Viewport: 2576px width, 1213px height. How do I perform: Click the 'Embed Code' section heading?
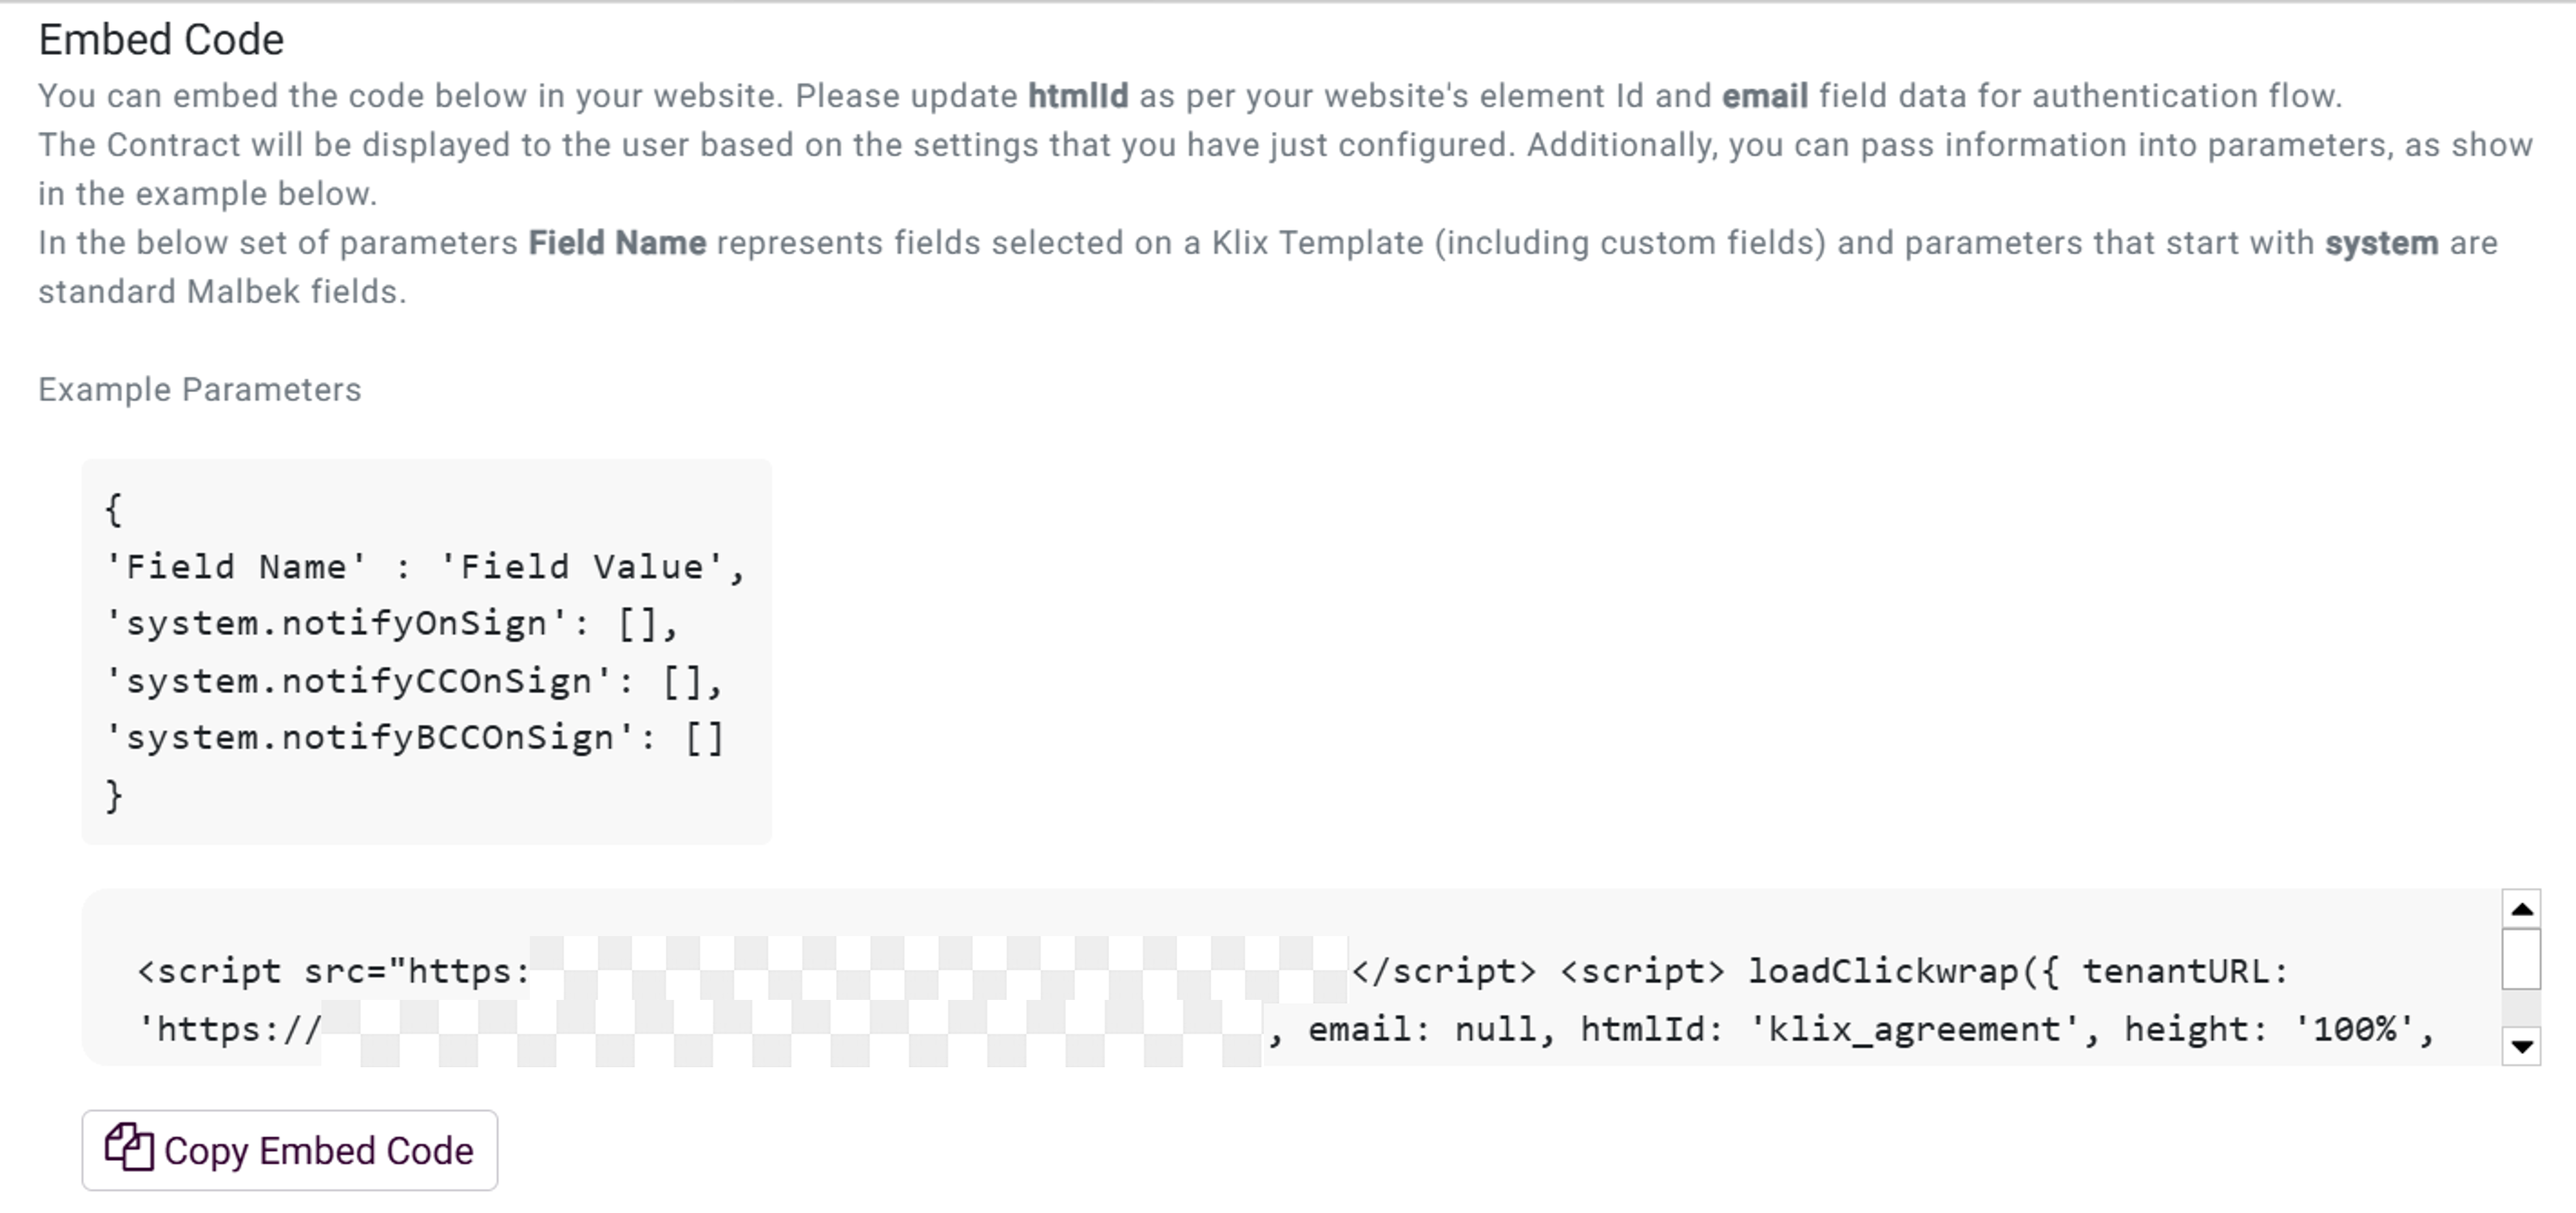pyautogui.click(x=161, y=40)
